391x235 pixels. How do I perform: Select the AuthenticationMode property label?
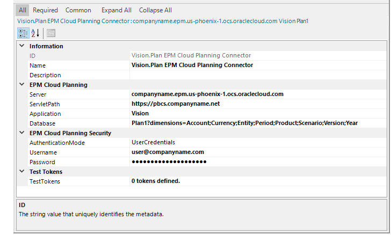(x=57, y=143)
